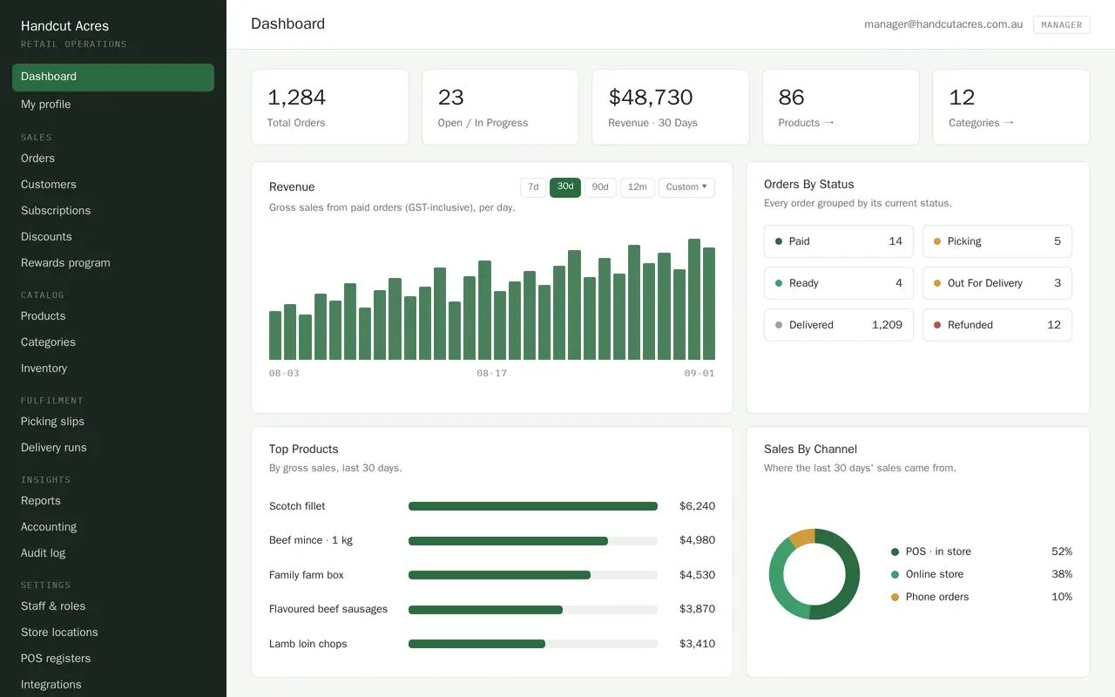Click the POS in store legend color dot
This screenshot has height=697, width=1115.
895,552
